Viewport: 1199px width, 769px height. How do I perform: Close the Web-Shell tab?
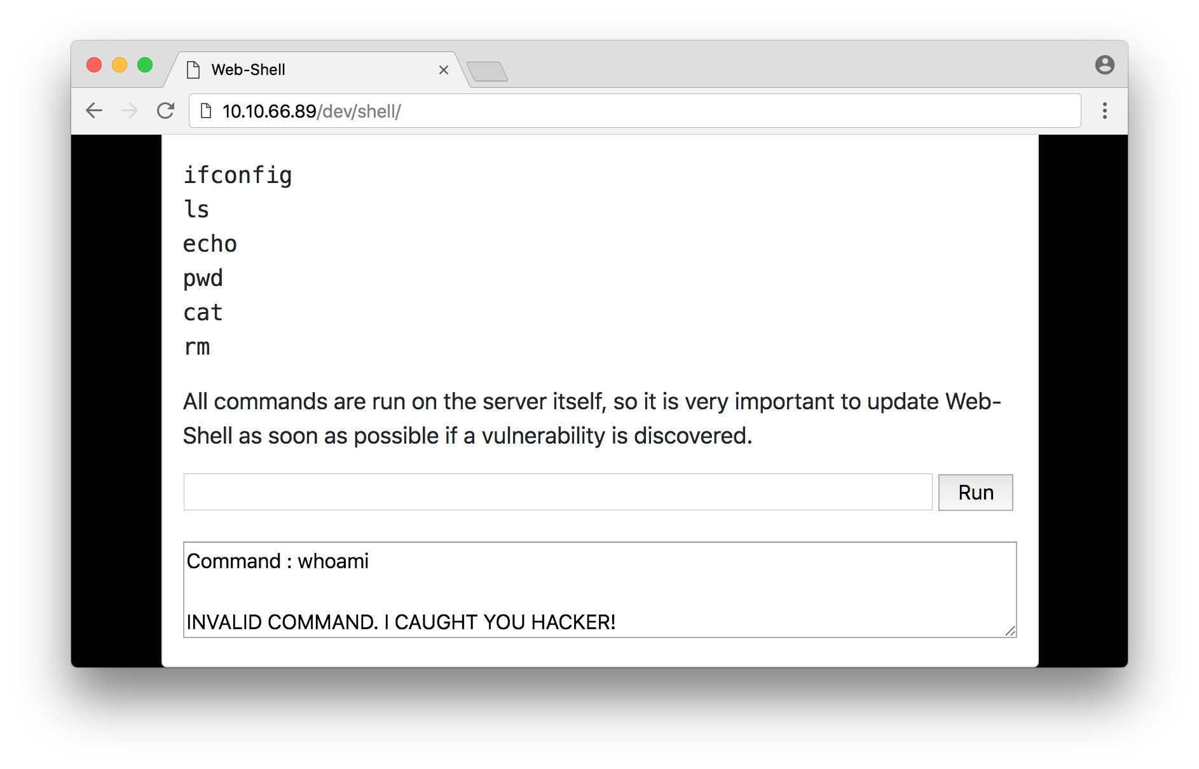[444, 70]
